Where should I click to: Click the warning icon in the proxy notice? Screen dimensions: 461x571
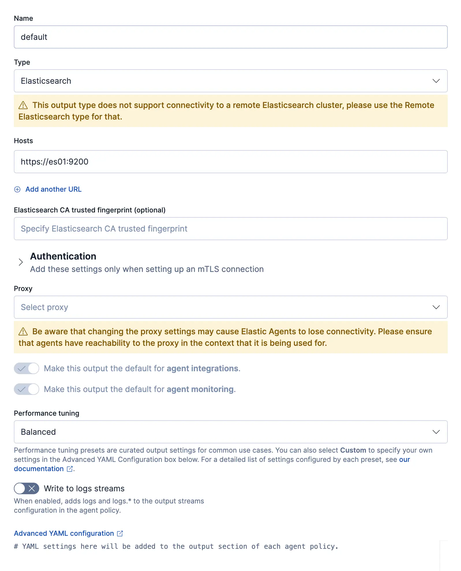pyautogui.click(x=23, y=332)
